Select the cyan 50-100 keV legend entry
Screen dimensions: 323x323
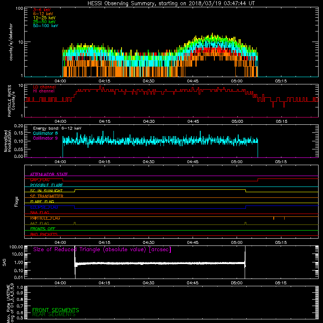tap(46, 26)
